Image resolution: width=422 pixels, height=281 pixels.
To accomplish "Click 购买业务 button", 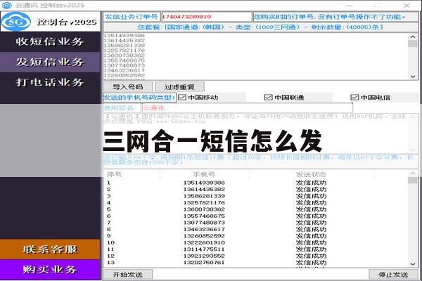I will click(50, 270).
